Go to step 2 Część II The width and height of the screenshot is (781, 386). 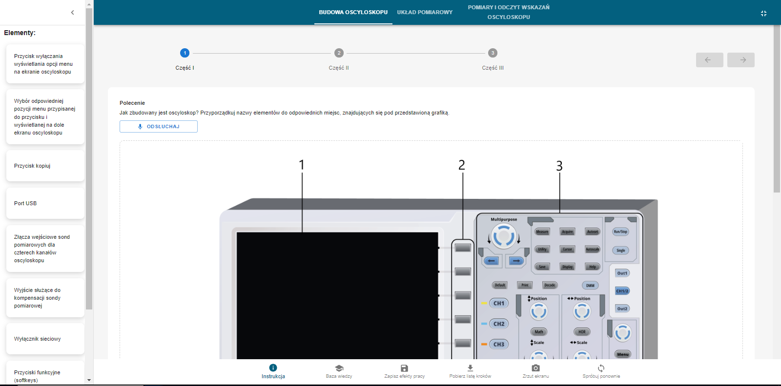click(339, 53)
